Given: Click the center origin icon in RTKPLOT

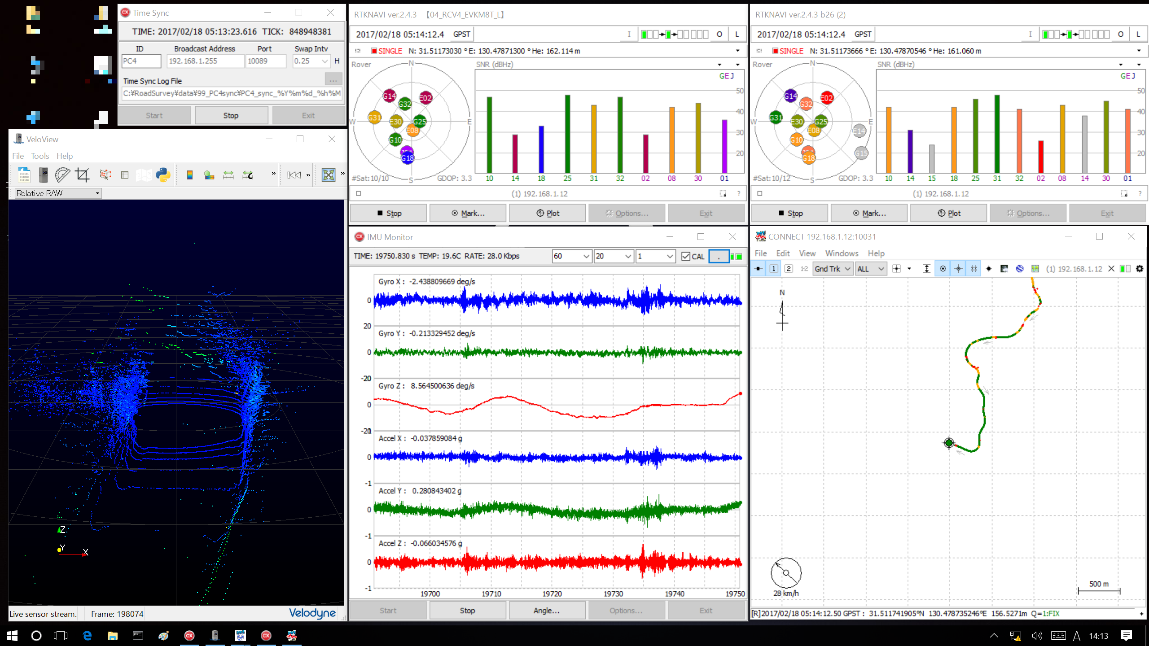Looking at the screenshot, I should [x=897, y=269].
